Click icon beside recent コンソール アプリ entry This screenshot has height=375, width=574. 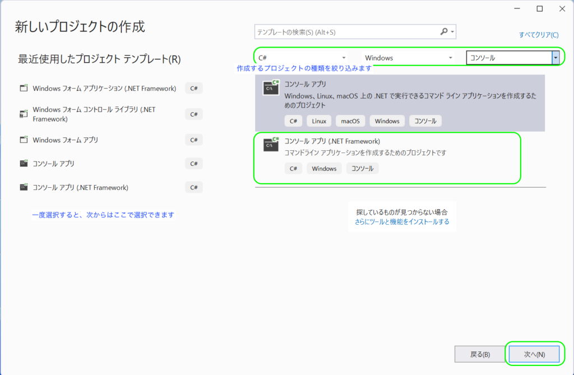point(24,163)
